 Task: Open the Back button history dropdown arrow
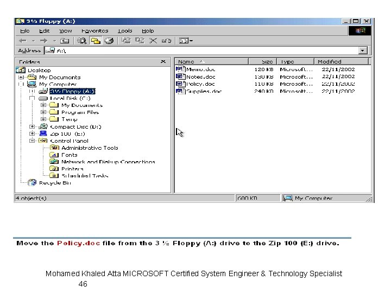34,41
